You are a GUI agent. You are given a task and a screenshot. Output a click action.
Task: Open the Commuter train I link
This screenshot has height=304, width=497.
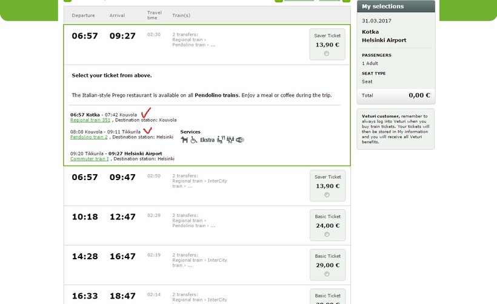[x=90, y=159]
